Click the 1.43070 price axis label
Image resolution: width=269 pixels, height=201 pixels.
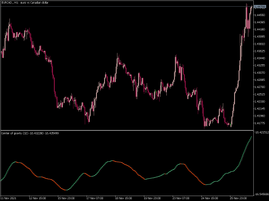pos(260,73)
